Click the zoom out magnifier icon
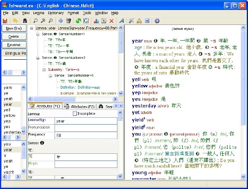Screen dimensions: 248x189 tap(50, 21)
